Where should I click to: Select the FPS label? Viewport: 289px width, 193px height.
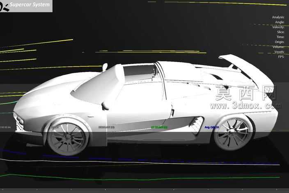pyautogui.click(x=282, y=57)
